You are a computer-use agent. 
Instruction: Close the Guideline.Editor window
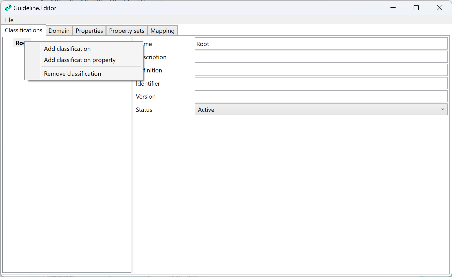tap(440, 8)
